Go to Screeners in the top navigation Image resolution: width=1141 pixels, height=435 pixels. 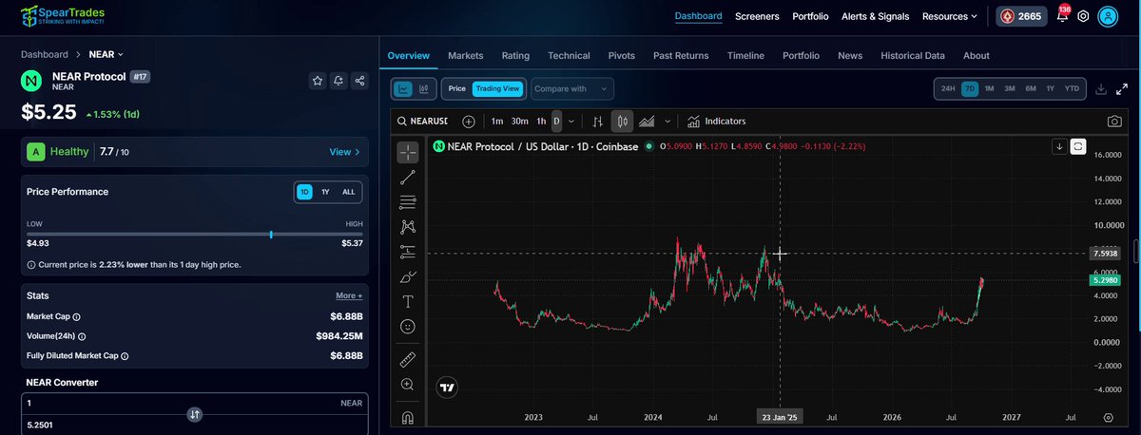[757, 16]
